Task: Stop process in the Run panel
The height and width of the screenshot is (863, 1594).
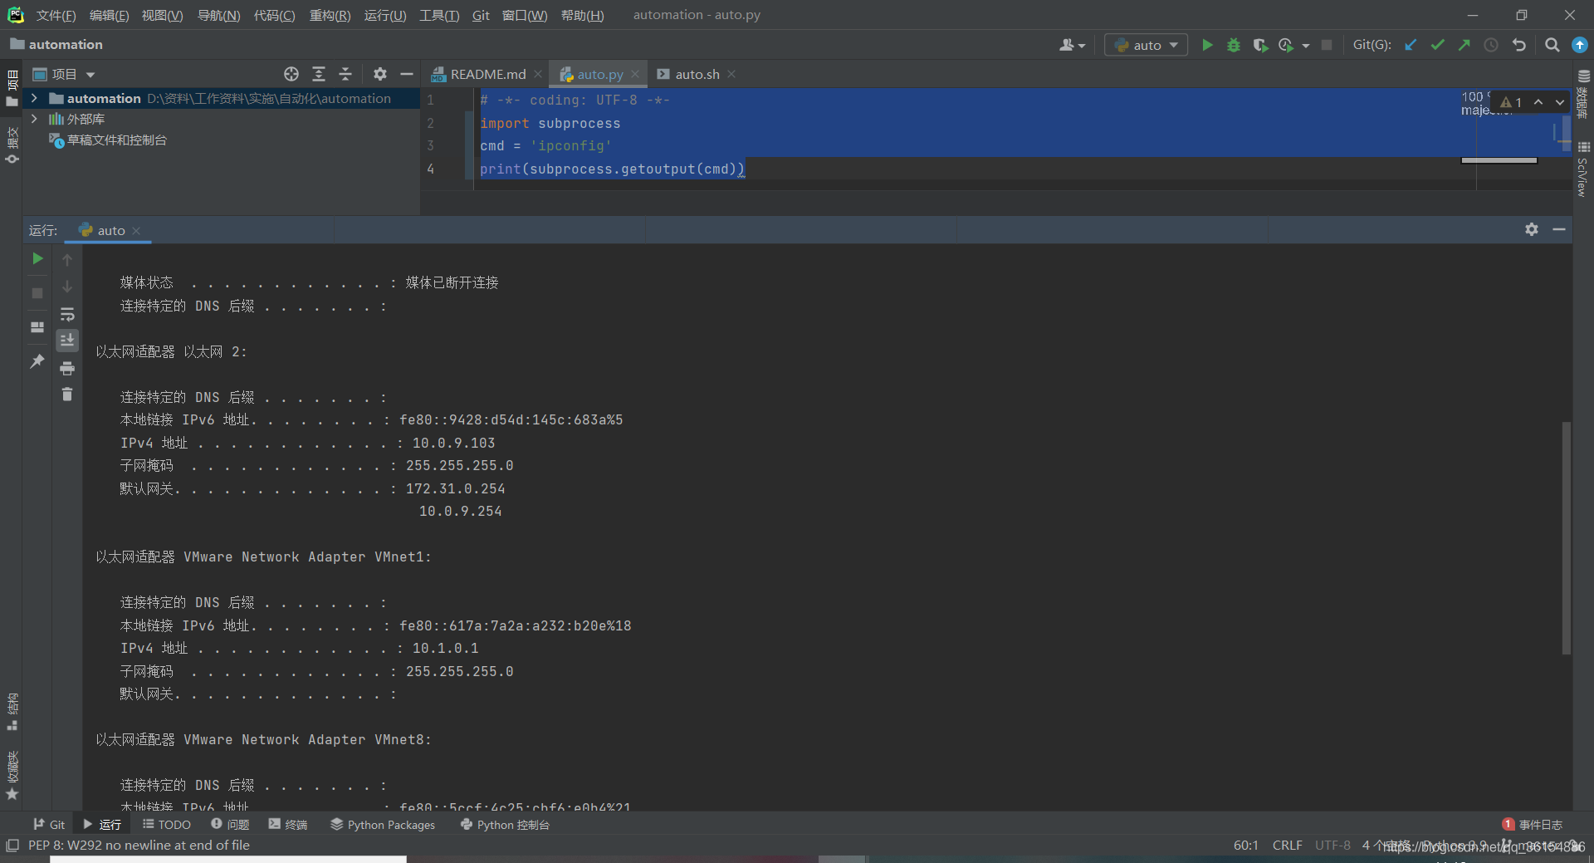Action: point(37,293)
